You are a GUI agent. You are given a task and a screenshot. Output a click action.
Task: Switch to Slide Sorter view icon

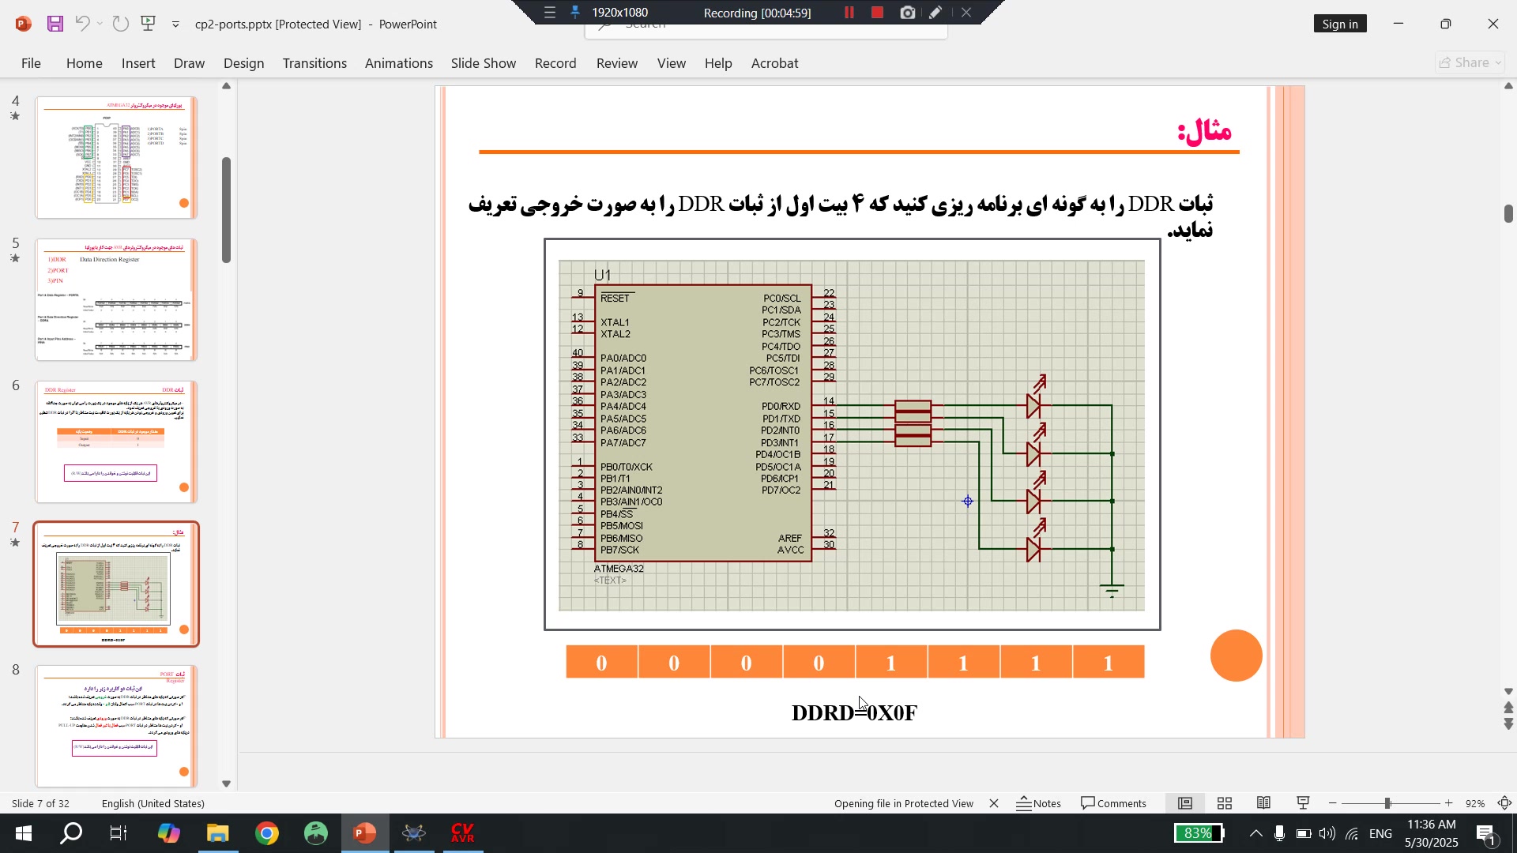tap(1225, 803)
